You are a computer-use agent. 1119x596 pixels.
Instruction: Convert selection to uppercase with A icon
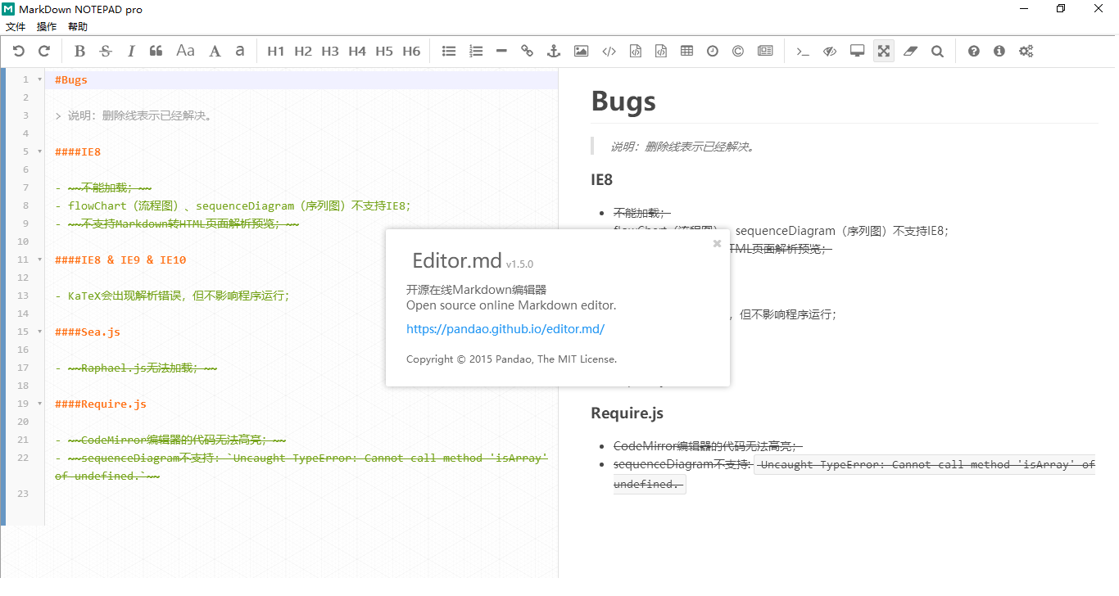tap(215, 51)
